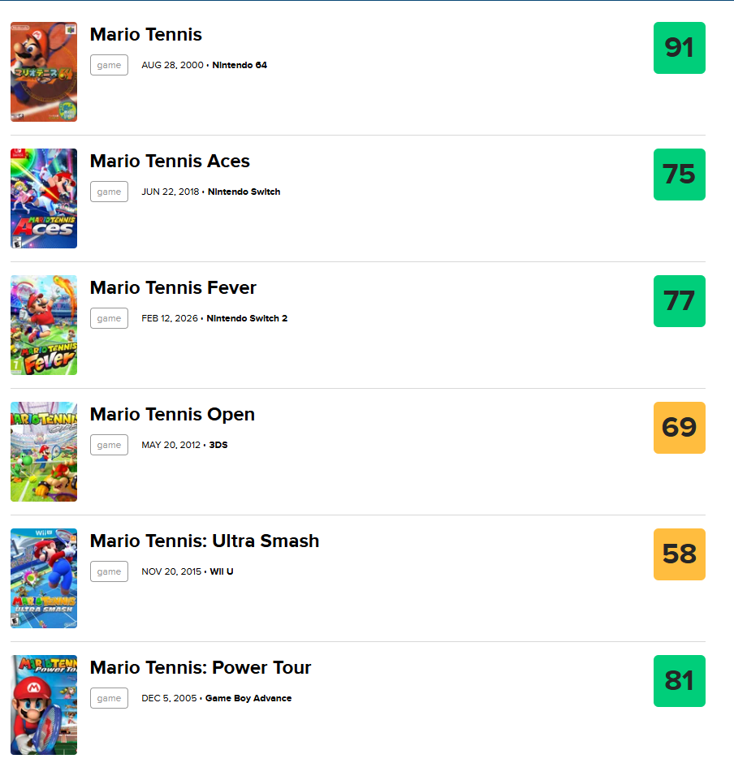Select the 77 score for Mario Tennis Fever
This screenshot has height=763, width=734.
(x=679, y=300)
